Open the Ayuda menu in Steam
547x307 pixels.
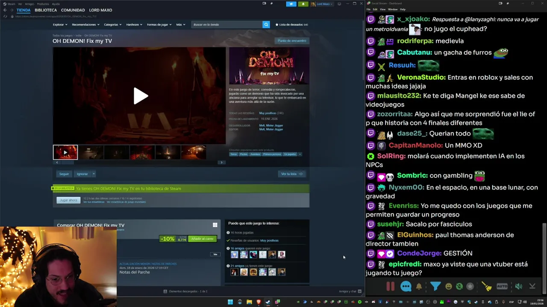[56, 4]
